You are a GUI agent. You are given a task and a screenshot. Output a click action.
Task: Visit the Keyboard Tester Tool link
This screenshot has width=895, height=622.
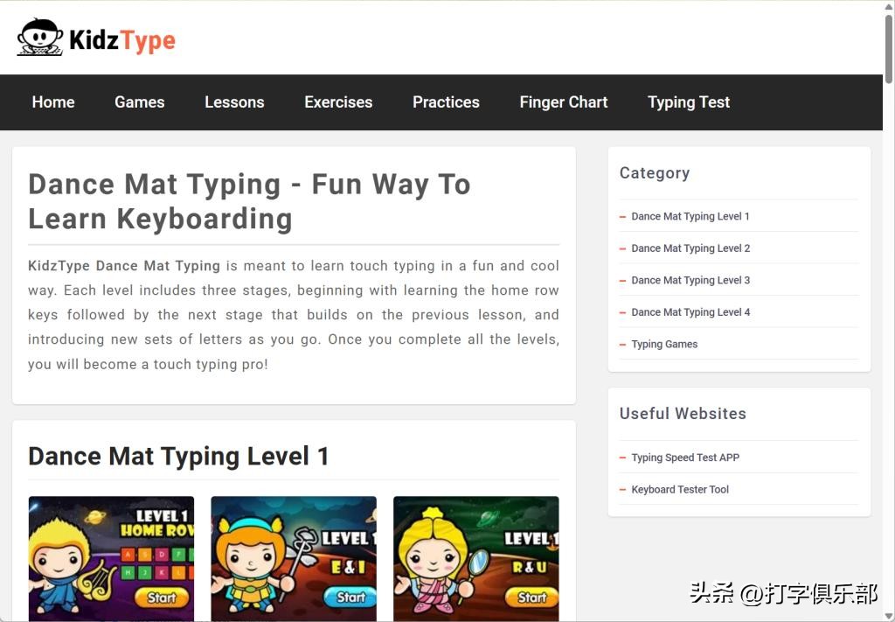680,490
